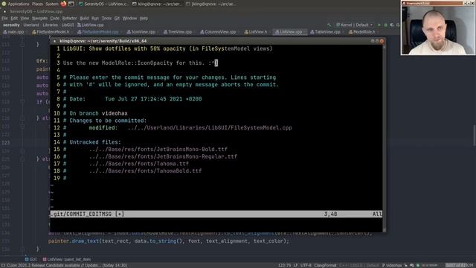
Task: Open the Git menu
Action: click(117, 18)
